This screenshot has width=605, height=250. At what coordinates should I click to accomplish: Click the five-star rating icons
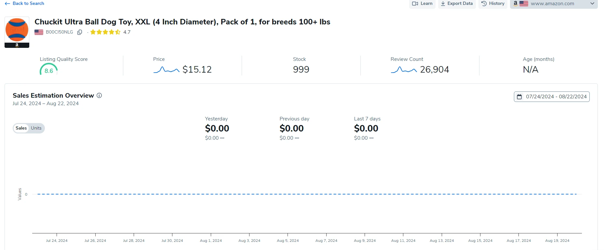coord(105,32)
